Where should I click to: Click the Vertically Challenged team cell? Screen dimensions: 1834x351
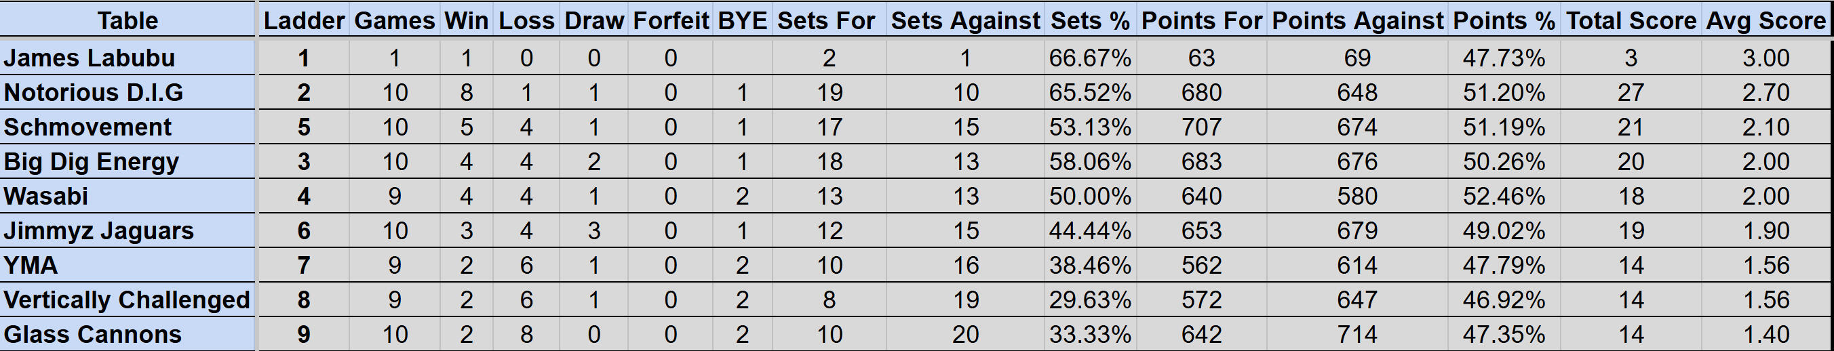127,300
